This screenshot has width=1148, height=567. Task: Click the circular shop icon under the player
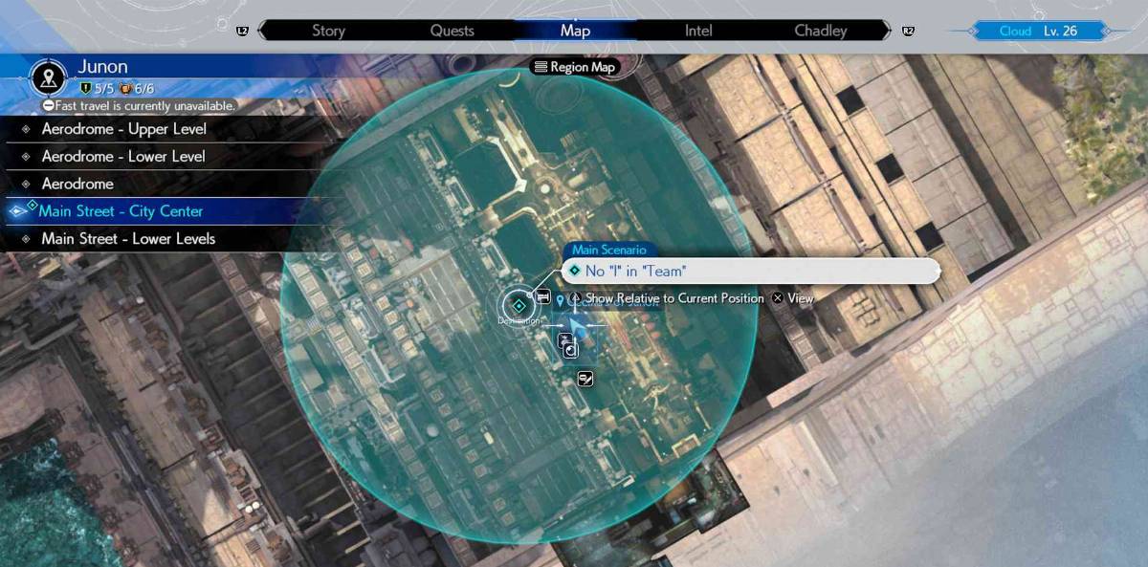pyautogui.click(x=571, y=351)
